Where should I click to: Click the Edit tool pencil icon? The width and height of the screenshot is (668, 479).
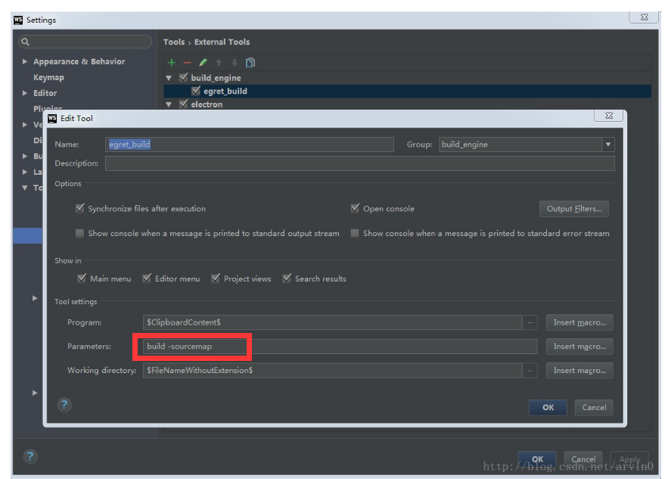(x=203, y=63)
